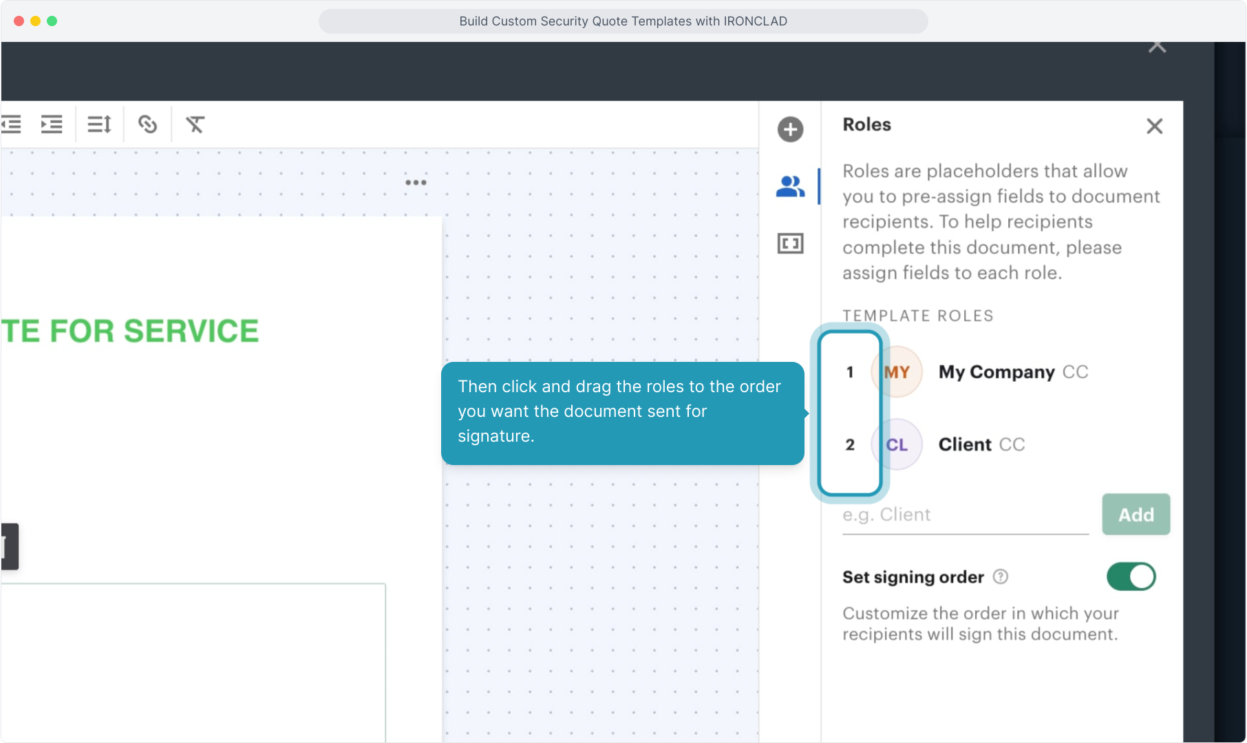The image size is (1247, 743).
Task: Select the Client role
Action: click(965, 445)
